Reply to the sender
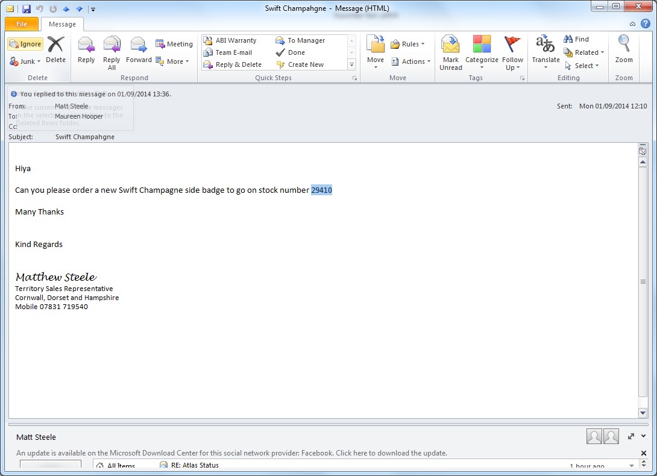This screenshot has height=476, width=657. pos(86,50)
